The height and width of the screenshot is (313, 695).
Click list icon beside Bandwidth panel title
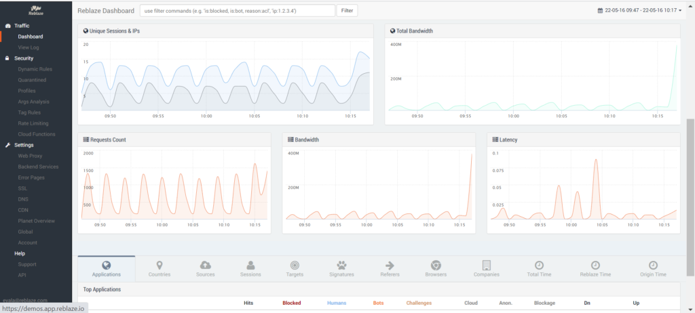point(290,140)
